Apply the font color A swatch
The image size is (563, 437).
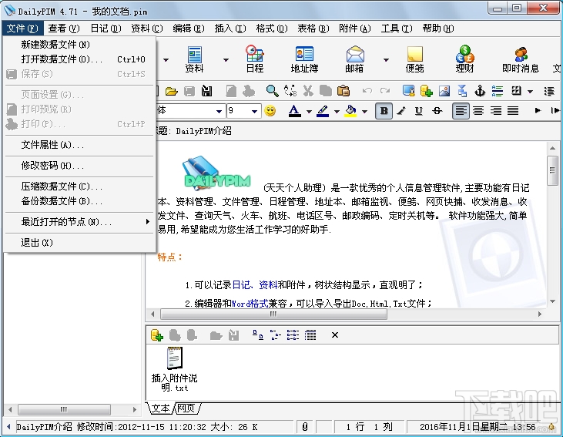(295, 111)
